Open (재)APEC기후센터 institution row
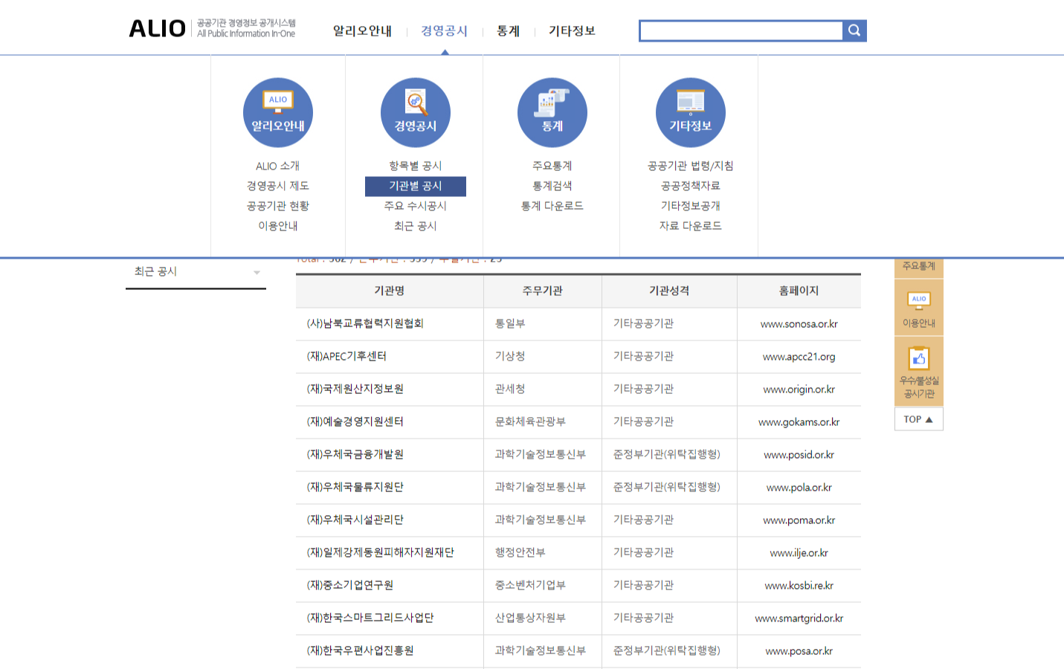The width and height of the screenshot is (1064, 669). 346,357
